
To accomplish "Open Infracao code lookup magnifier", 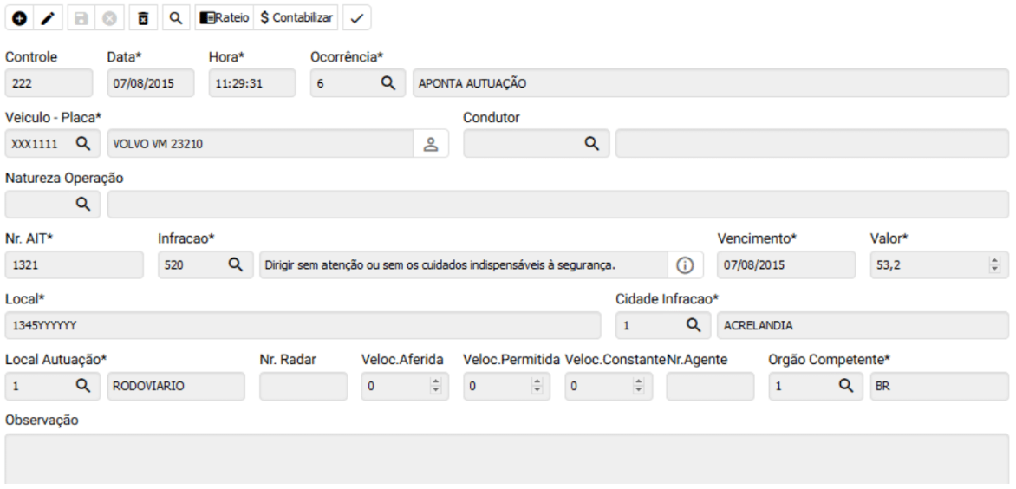I will (233, 265).
